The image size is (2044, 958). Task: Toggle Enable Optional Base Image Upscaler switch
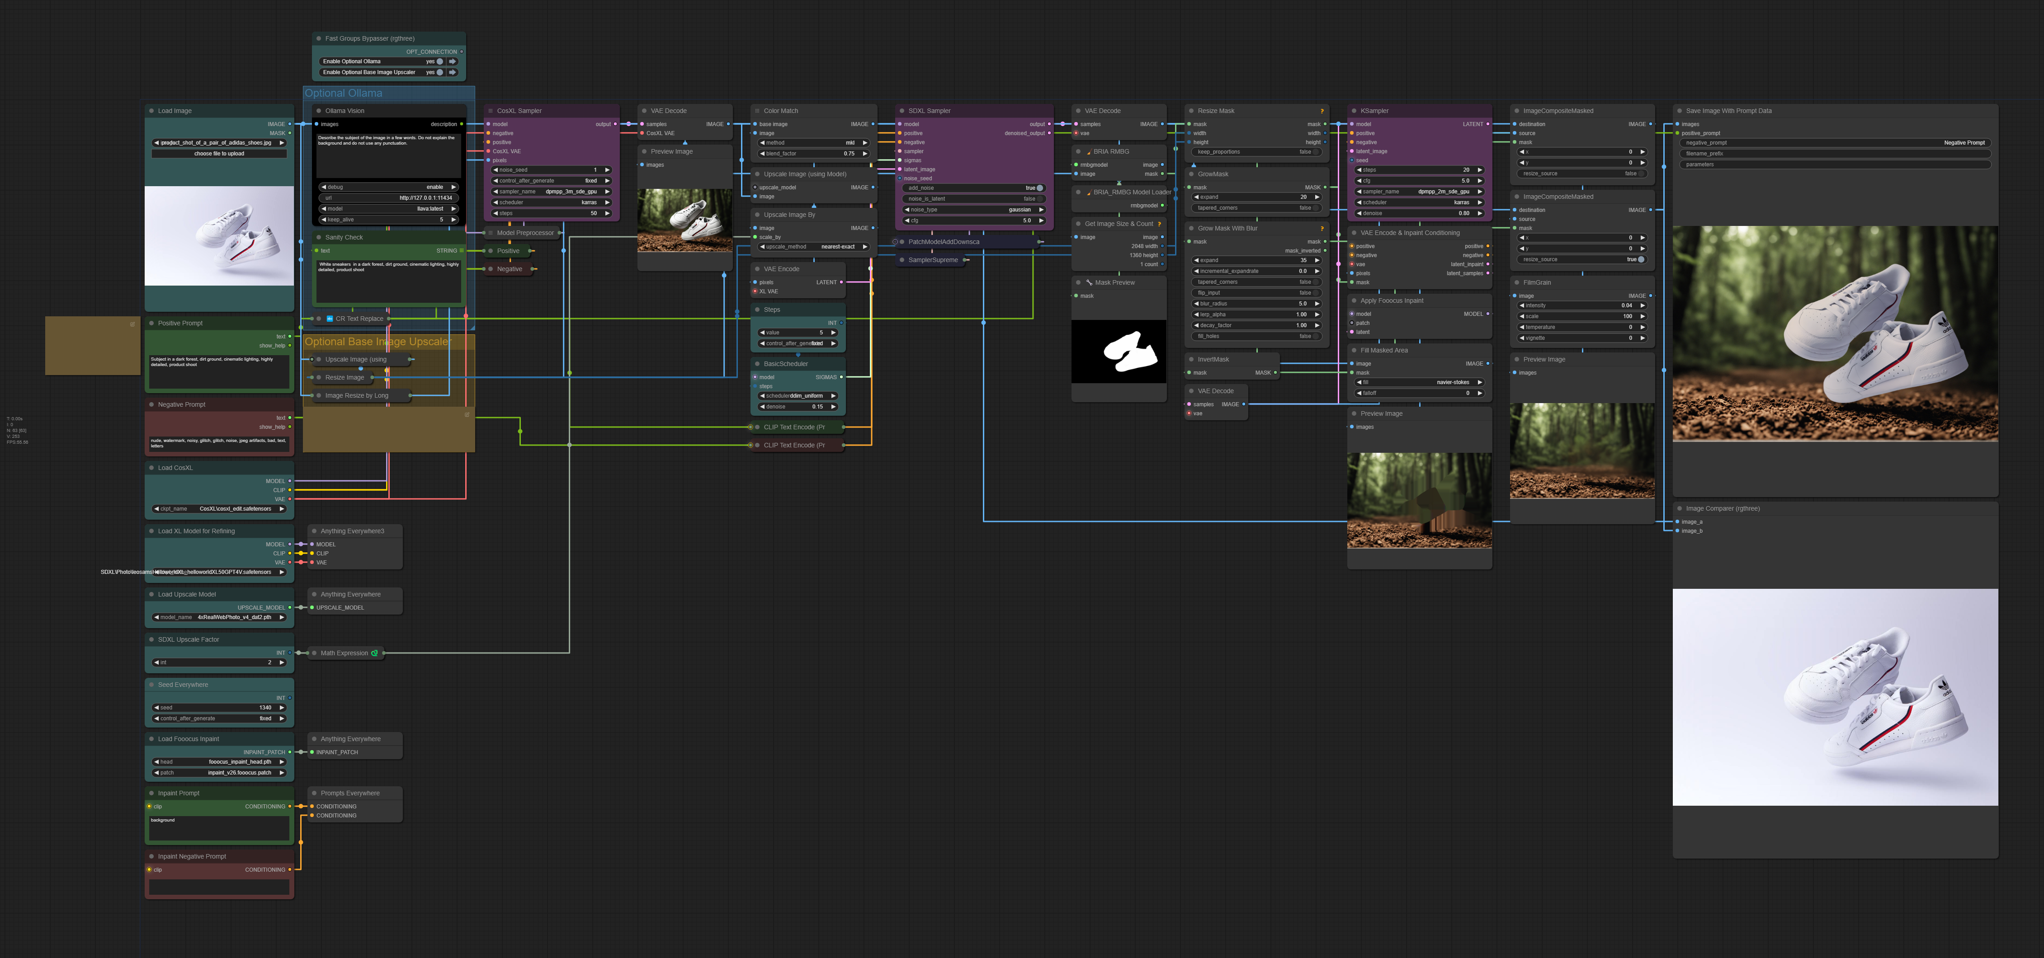click(439, 72)
